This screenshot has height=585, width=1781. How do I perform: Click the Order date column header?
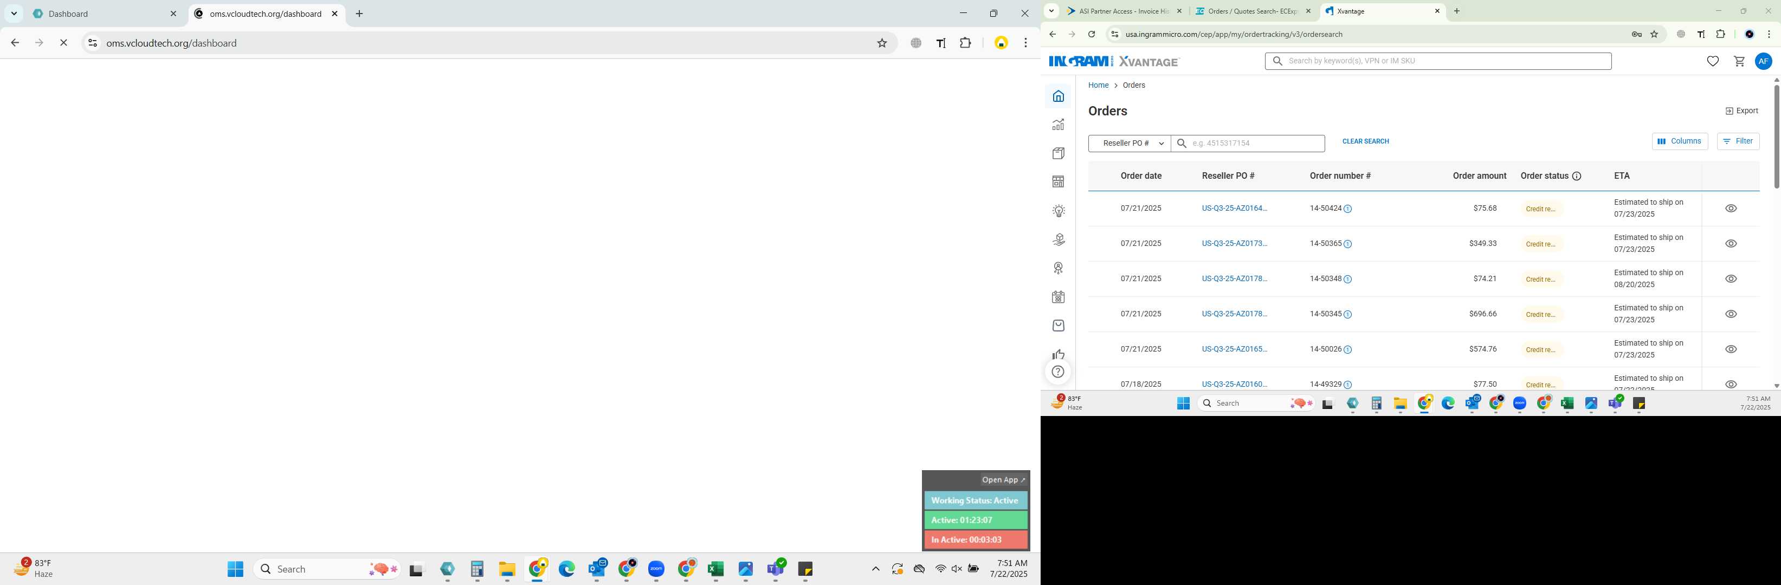coord(1141,176)
